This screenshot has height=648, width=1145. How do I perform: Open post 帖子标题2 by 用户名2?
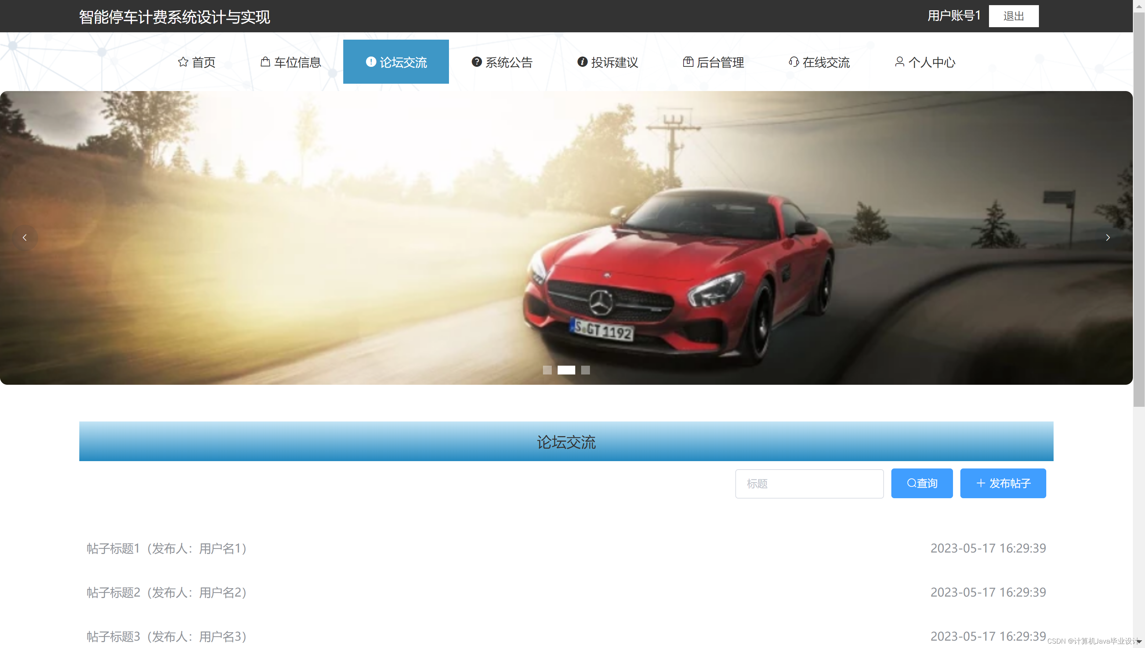166,592
